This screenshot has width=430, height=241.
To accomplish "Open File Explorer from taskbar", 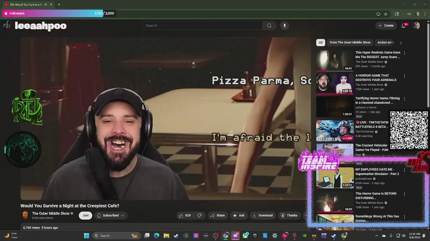I will pos(166,236).
